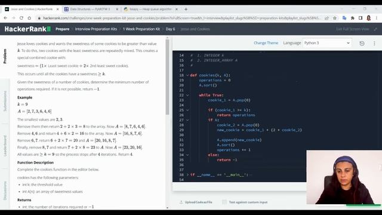
Task: Click the webcam video overlay thumbnail
Action: point(344,177)
